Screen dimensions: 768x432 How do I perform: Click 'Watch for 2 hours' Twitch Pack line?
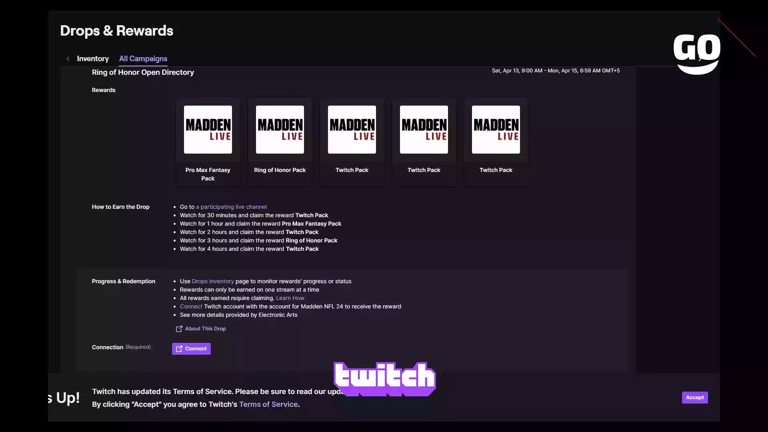click(x=249, y=232)
